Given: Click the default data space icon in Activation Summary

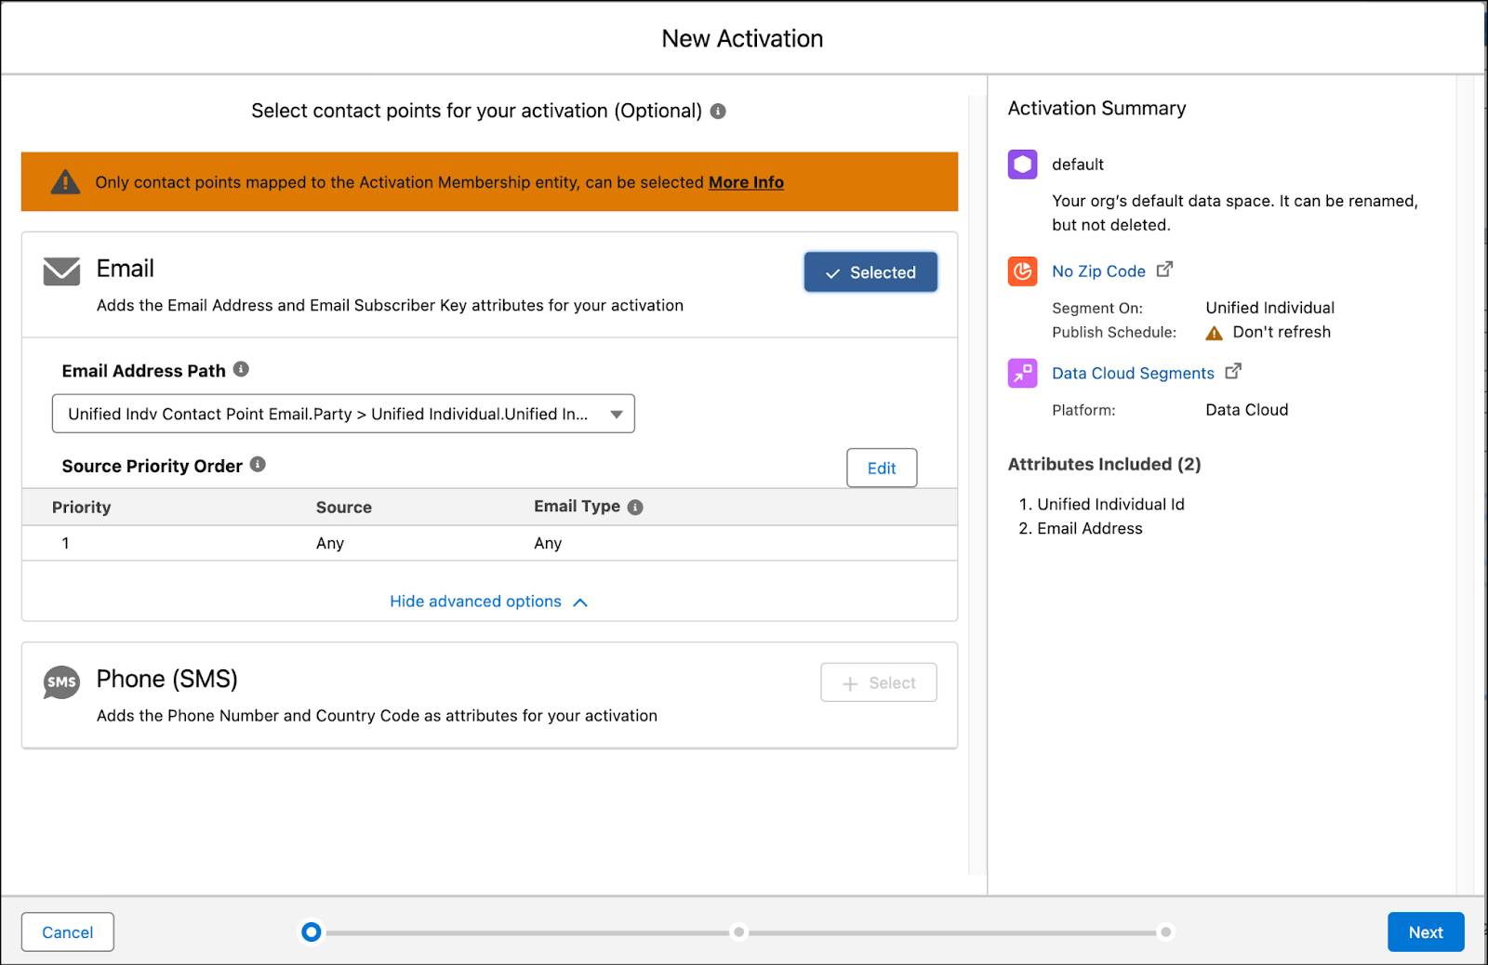Looking at the screenshot, I should pos(1021,164).
